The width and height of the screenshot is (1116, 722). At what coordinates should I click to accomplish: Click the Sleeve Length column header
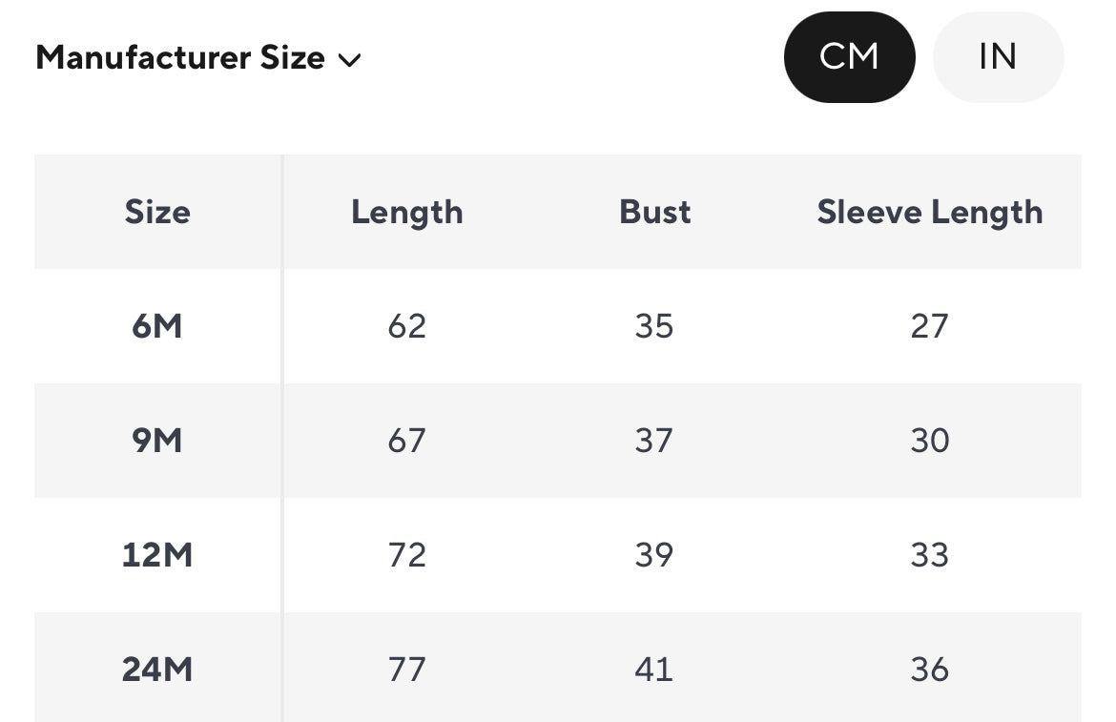click(x=929, y=212)
